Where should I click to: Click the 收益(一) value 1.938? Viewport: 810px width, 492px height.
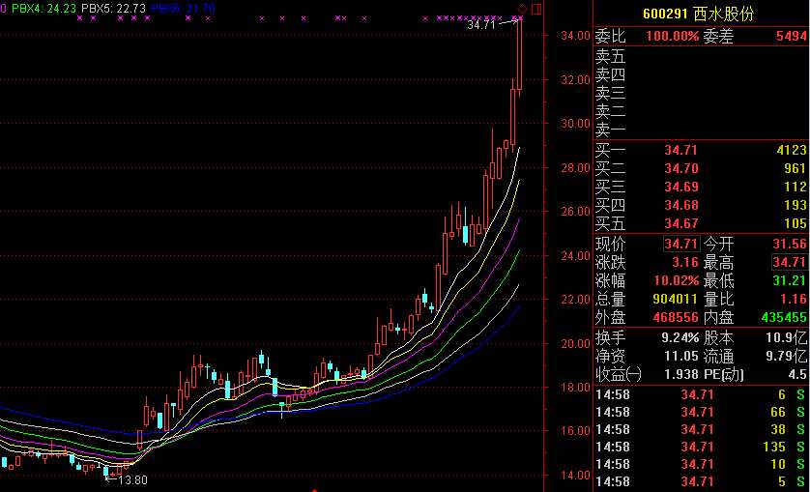[x=681, y=374]
